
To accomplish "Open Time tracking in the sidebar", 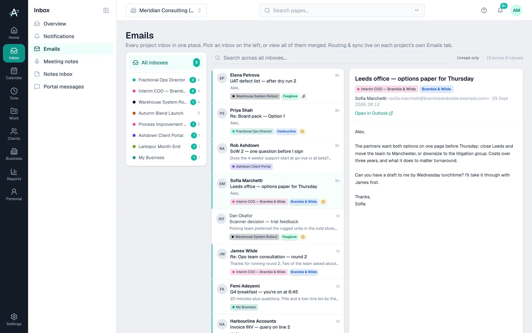I will click(x=14, y=94).
